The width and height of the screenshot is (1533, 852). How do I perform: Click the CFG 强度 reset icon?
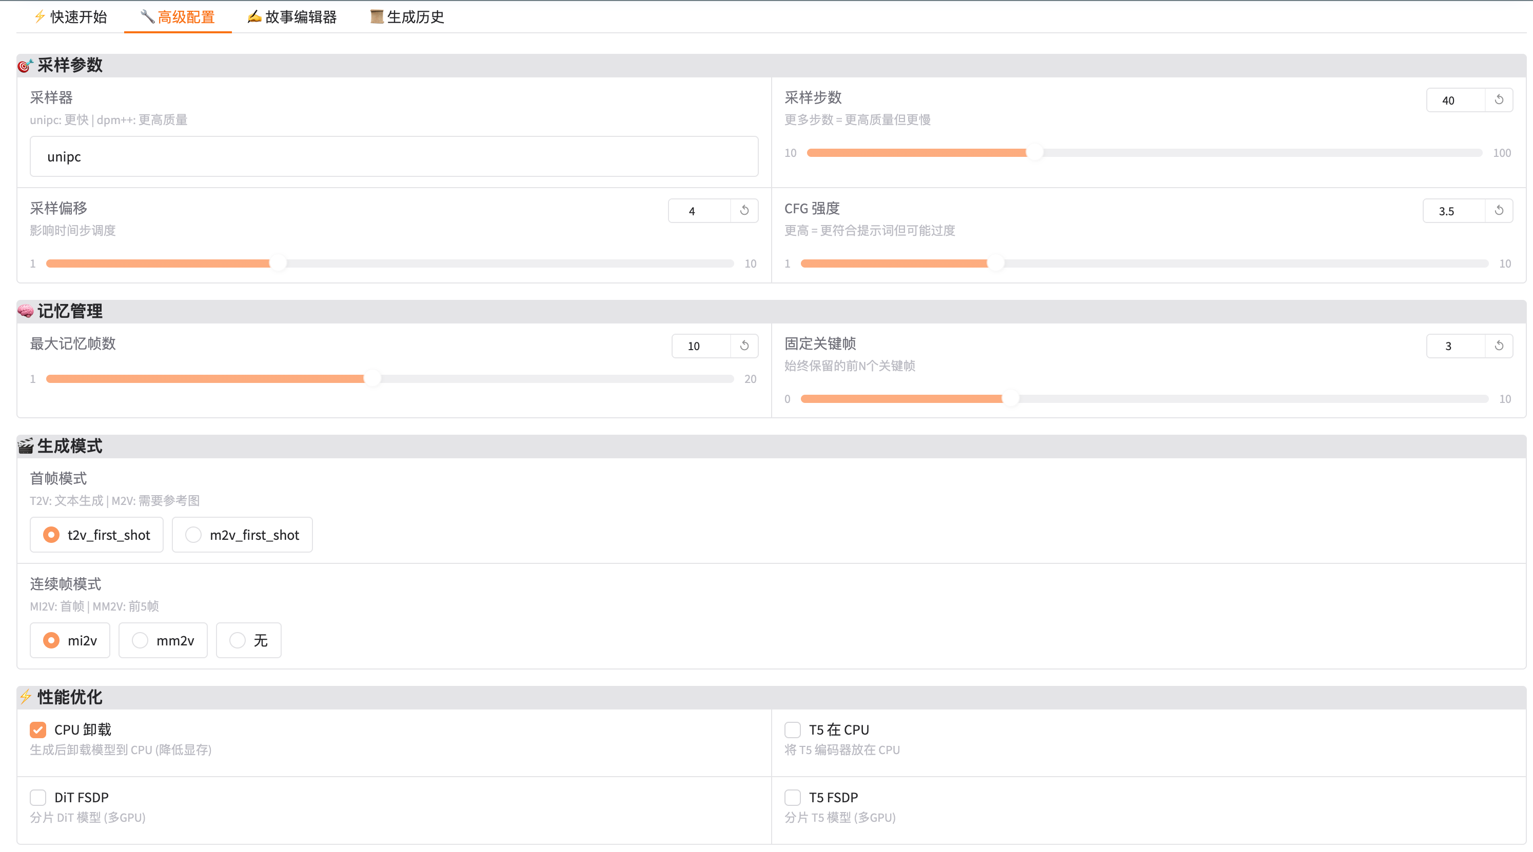click(x=1499, y=211)
